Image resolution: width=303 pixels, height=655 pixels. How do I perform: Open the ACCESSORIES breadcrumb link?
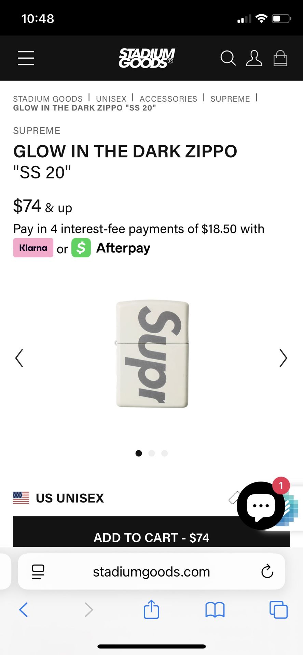coord(168,99)
